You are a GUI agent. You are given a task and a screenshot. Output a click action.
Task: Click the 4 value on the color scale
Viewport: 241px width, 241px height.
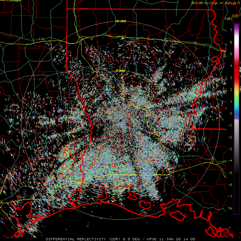[231, 66]
